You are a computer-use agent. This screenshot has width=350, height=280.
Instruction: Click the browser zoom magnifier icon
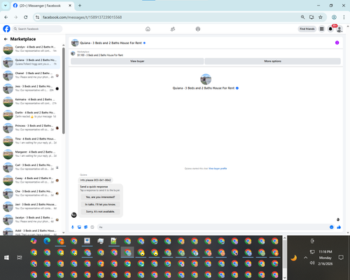302,17
